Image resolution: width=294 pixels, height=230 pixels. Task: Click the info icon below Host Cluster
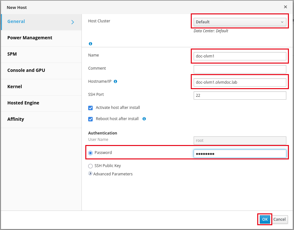(90, 44)
